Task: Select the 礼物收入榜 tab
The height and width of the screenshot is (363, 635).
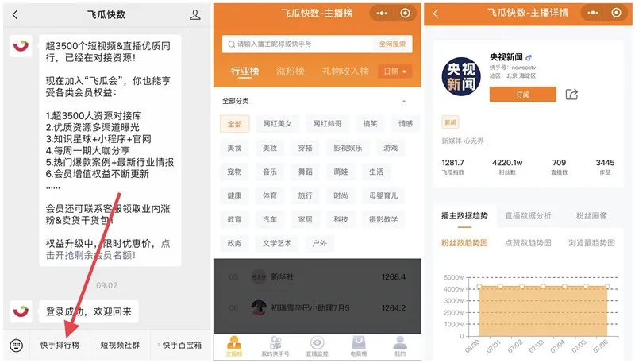Action: (345, 71)
